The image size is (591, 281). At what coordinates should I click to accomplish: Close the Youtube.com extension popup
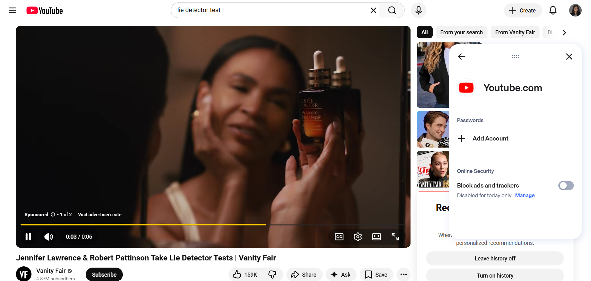pos(569,56)
